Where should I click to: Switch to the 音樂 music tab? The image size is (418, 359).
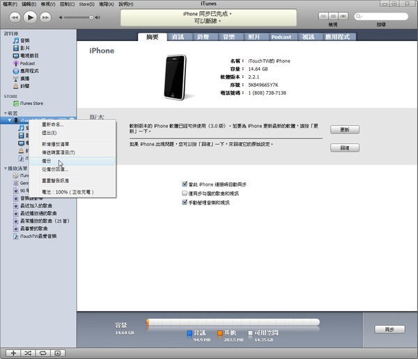(229, 37)
